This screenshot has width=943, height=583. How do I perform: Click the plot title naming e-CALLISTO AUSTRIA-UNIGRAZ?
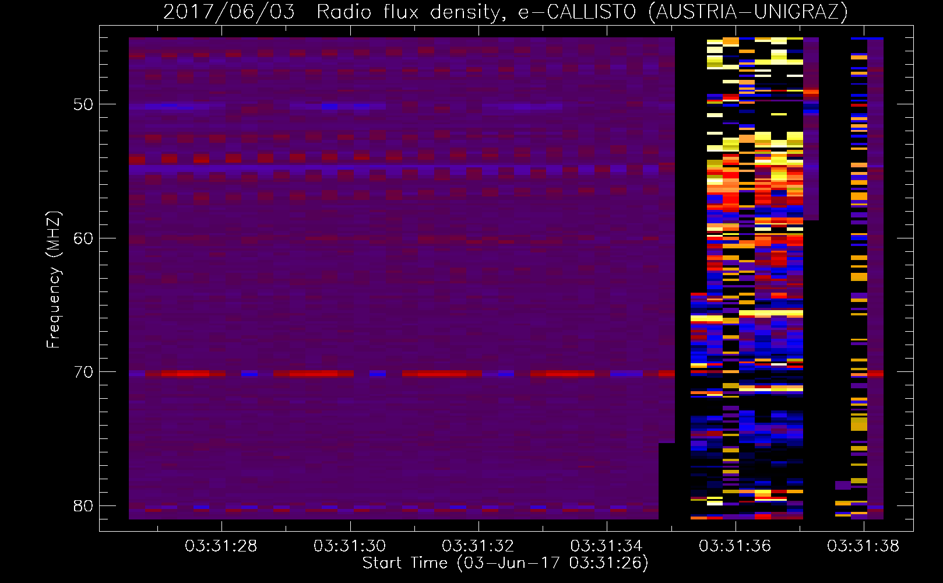click(505, 12)
